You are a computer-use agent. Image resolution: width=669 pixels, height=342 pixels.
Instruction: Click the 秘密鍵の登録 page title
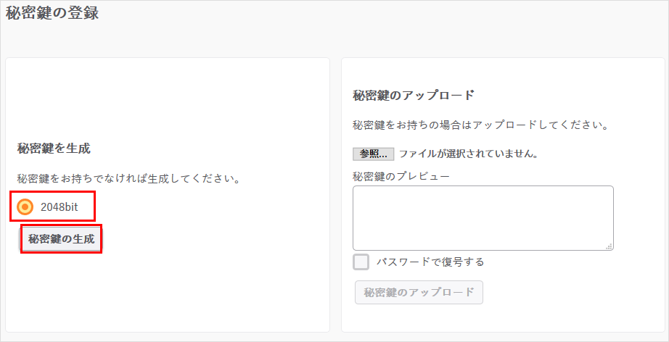pyautogui.click(x=52, y=13)
